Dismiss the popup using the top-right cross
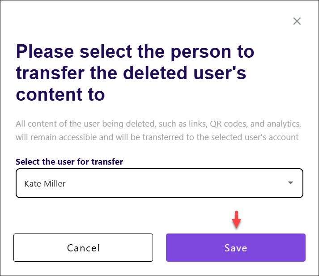The image size is (319, 276). click(297, 21)
